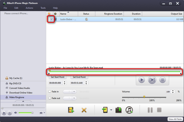
Task: Click the add to iTunes music icon
Action: pyautogui.click(x=129, y=110)
